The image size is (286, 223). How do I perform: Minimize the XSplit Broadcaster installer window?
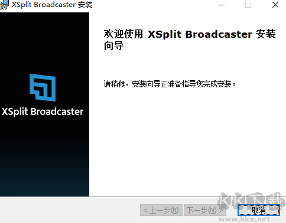click(222, 5)
